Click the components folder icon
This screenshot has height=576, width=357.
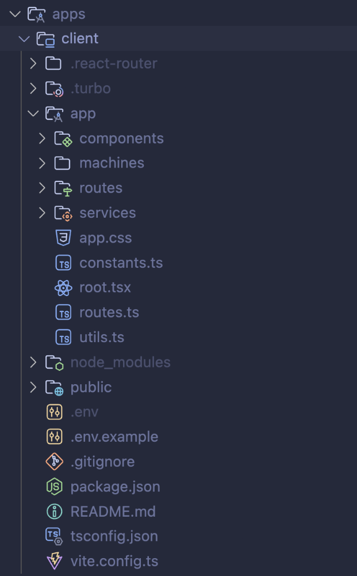pos(63,139)
